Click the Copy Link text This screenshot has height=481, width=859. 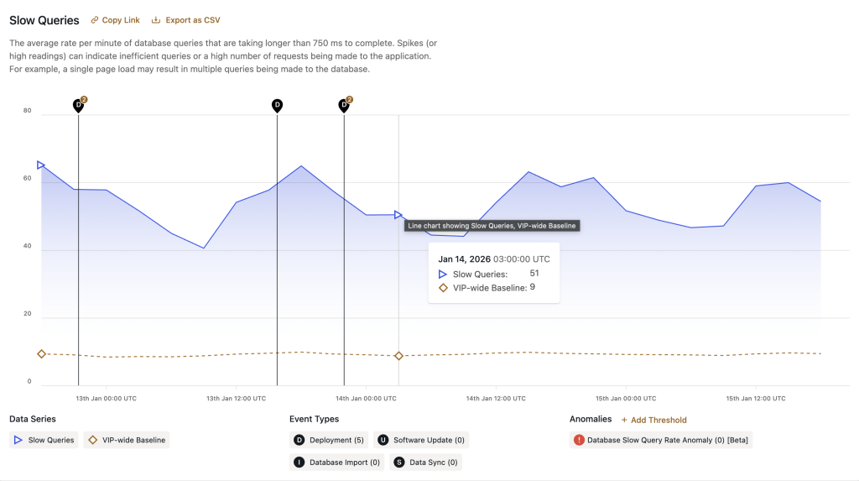121,20
